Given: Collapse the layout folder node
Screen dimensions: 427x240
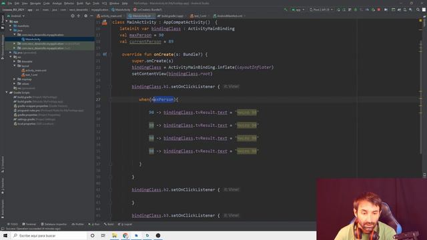Looking at the screenshot, I should click(x=15, y=66).
